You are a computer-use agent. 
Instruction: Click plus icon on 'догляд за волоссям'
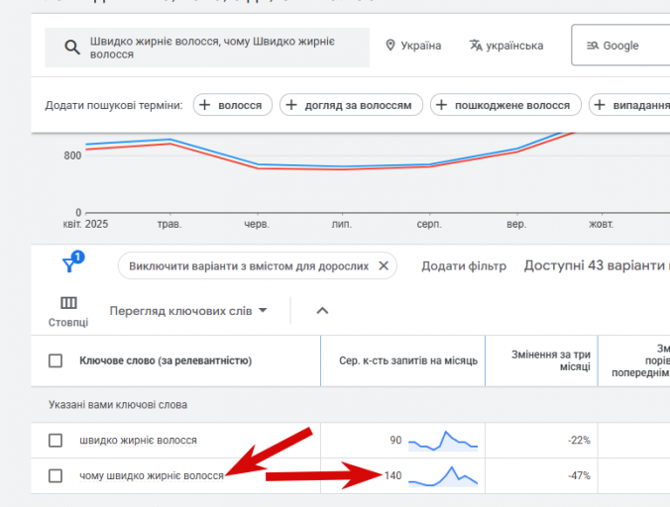(x=291, y=105)
